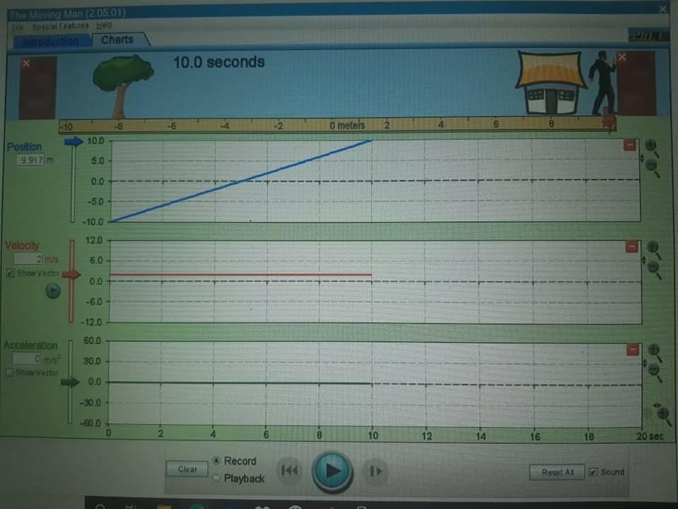The image size is (678, 509).
Task: Close the Velocity chart with red minus
Action: [631, 247]
